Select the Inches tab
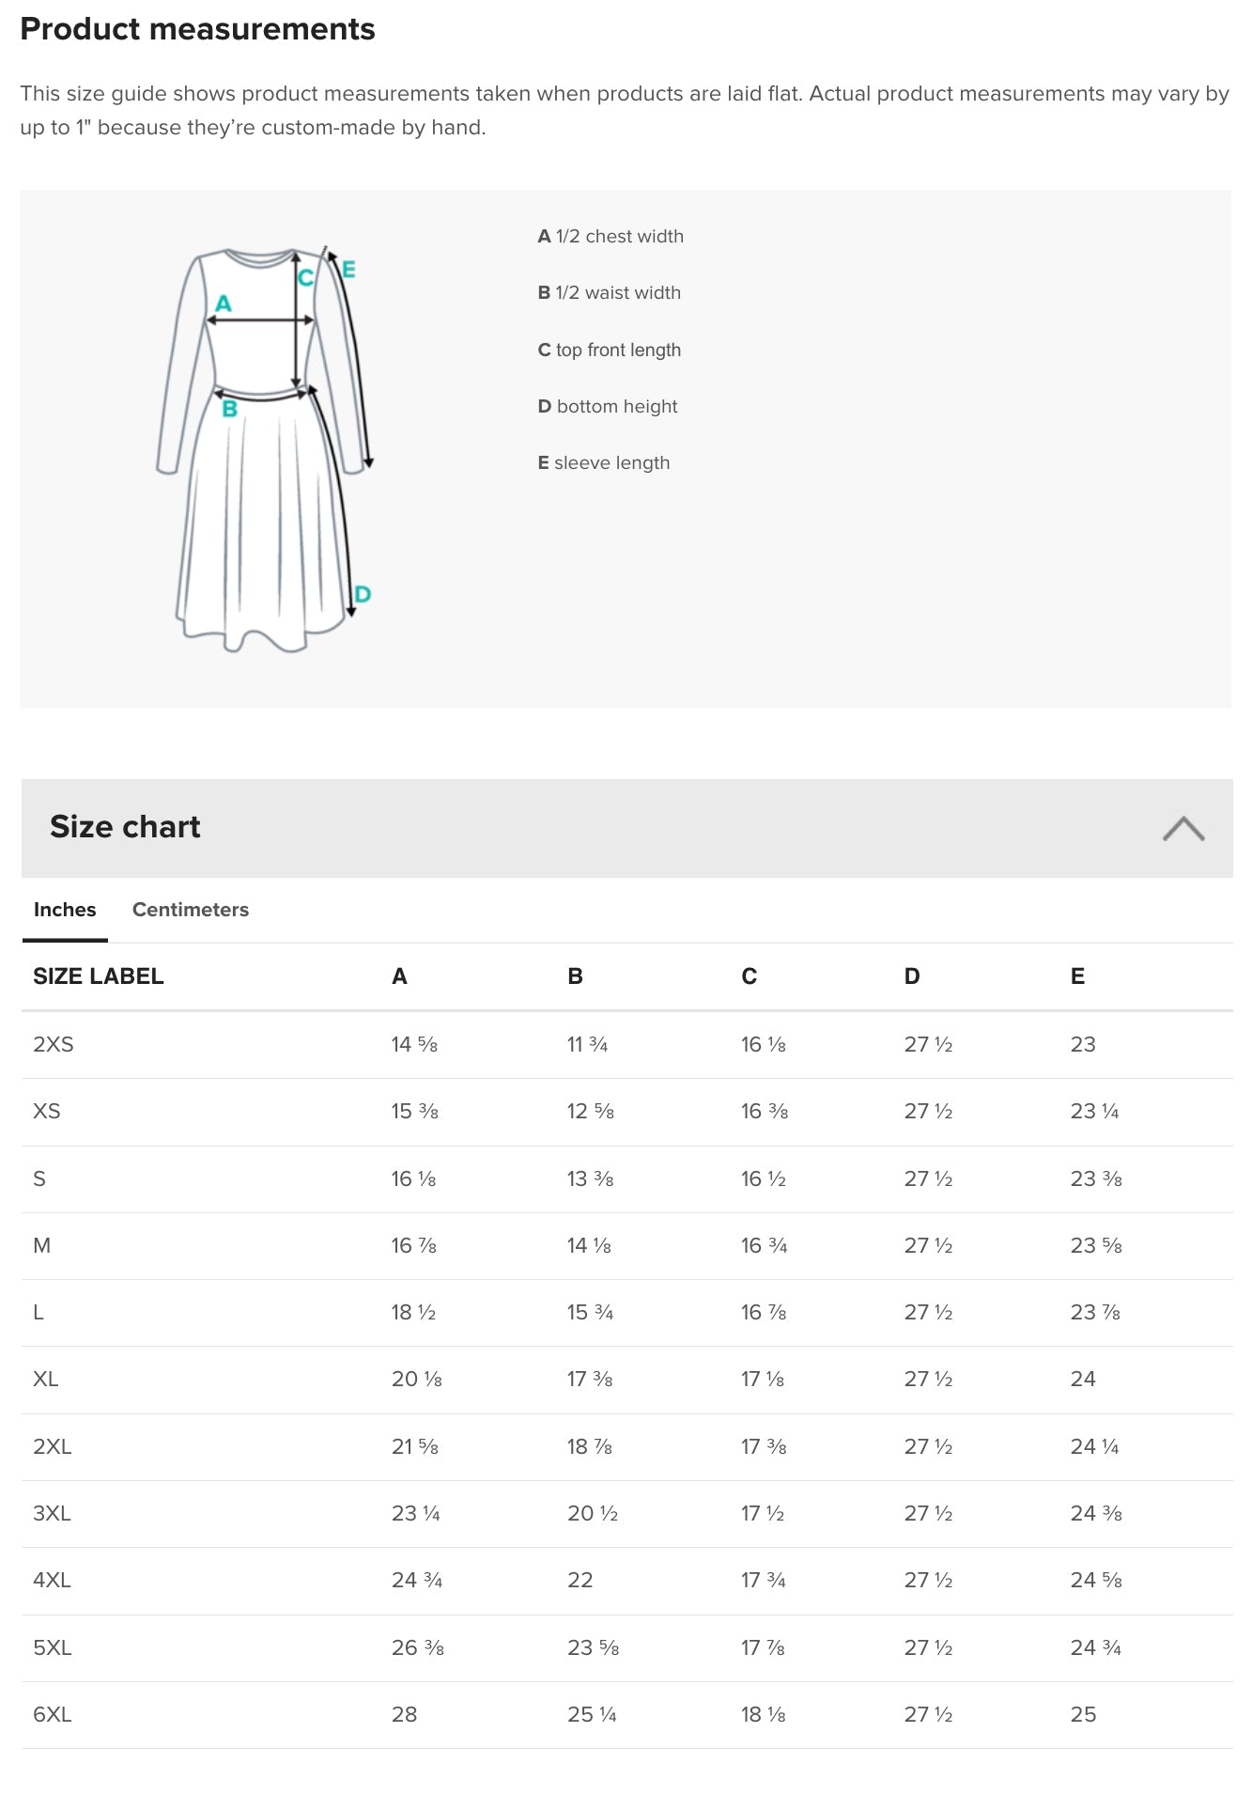Screen dimensions: 1252x1810 [x=63, y=910]
